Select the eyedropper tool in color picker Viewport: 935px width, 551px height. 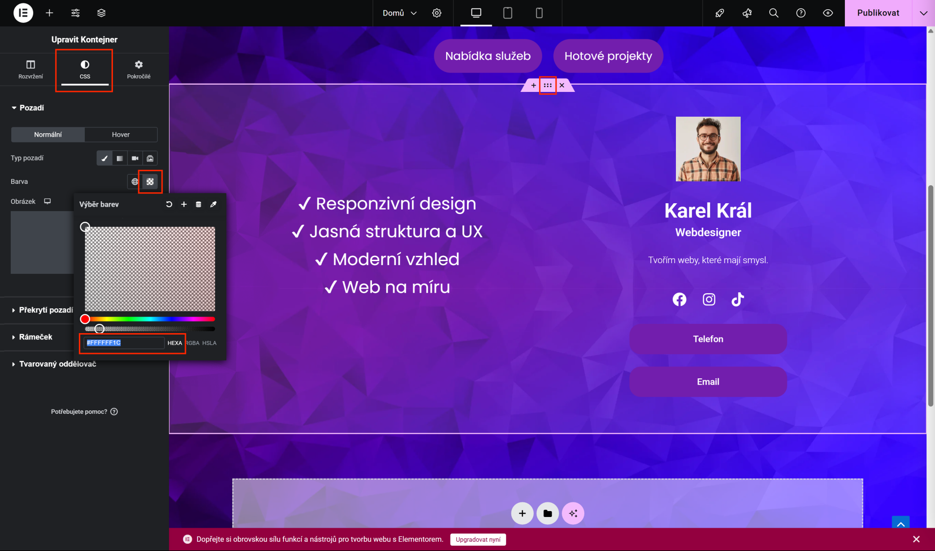[x=213, y=204]
